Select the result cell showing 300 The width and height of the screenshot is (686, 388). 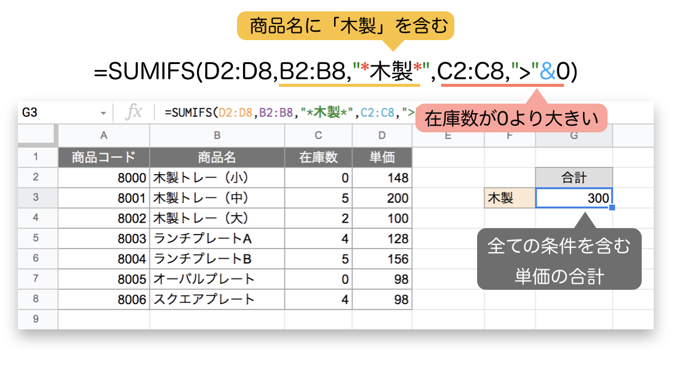[x=574, y=198]
